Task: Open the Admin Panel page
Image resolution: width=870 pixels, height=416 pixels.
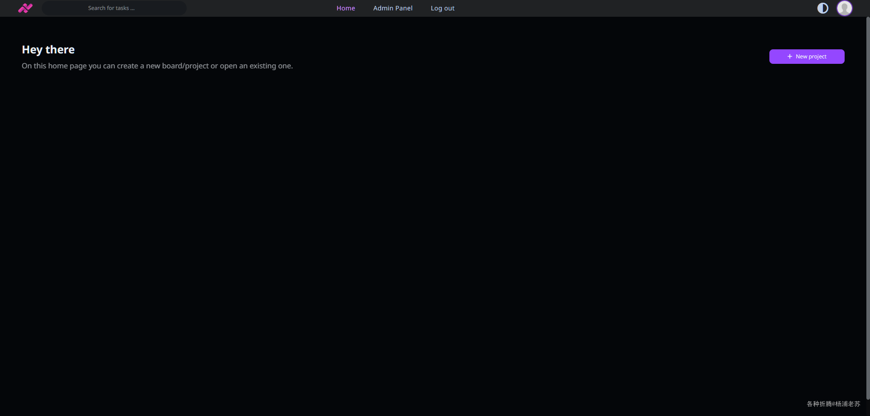Action: coord(393,8)
